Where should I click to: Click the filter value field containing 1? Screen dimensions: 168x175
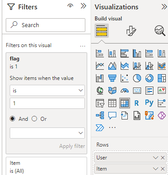pyautogui.click(x=47, y=103)
